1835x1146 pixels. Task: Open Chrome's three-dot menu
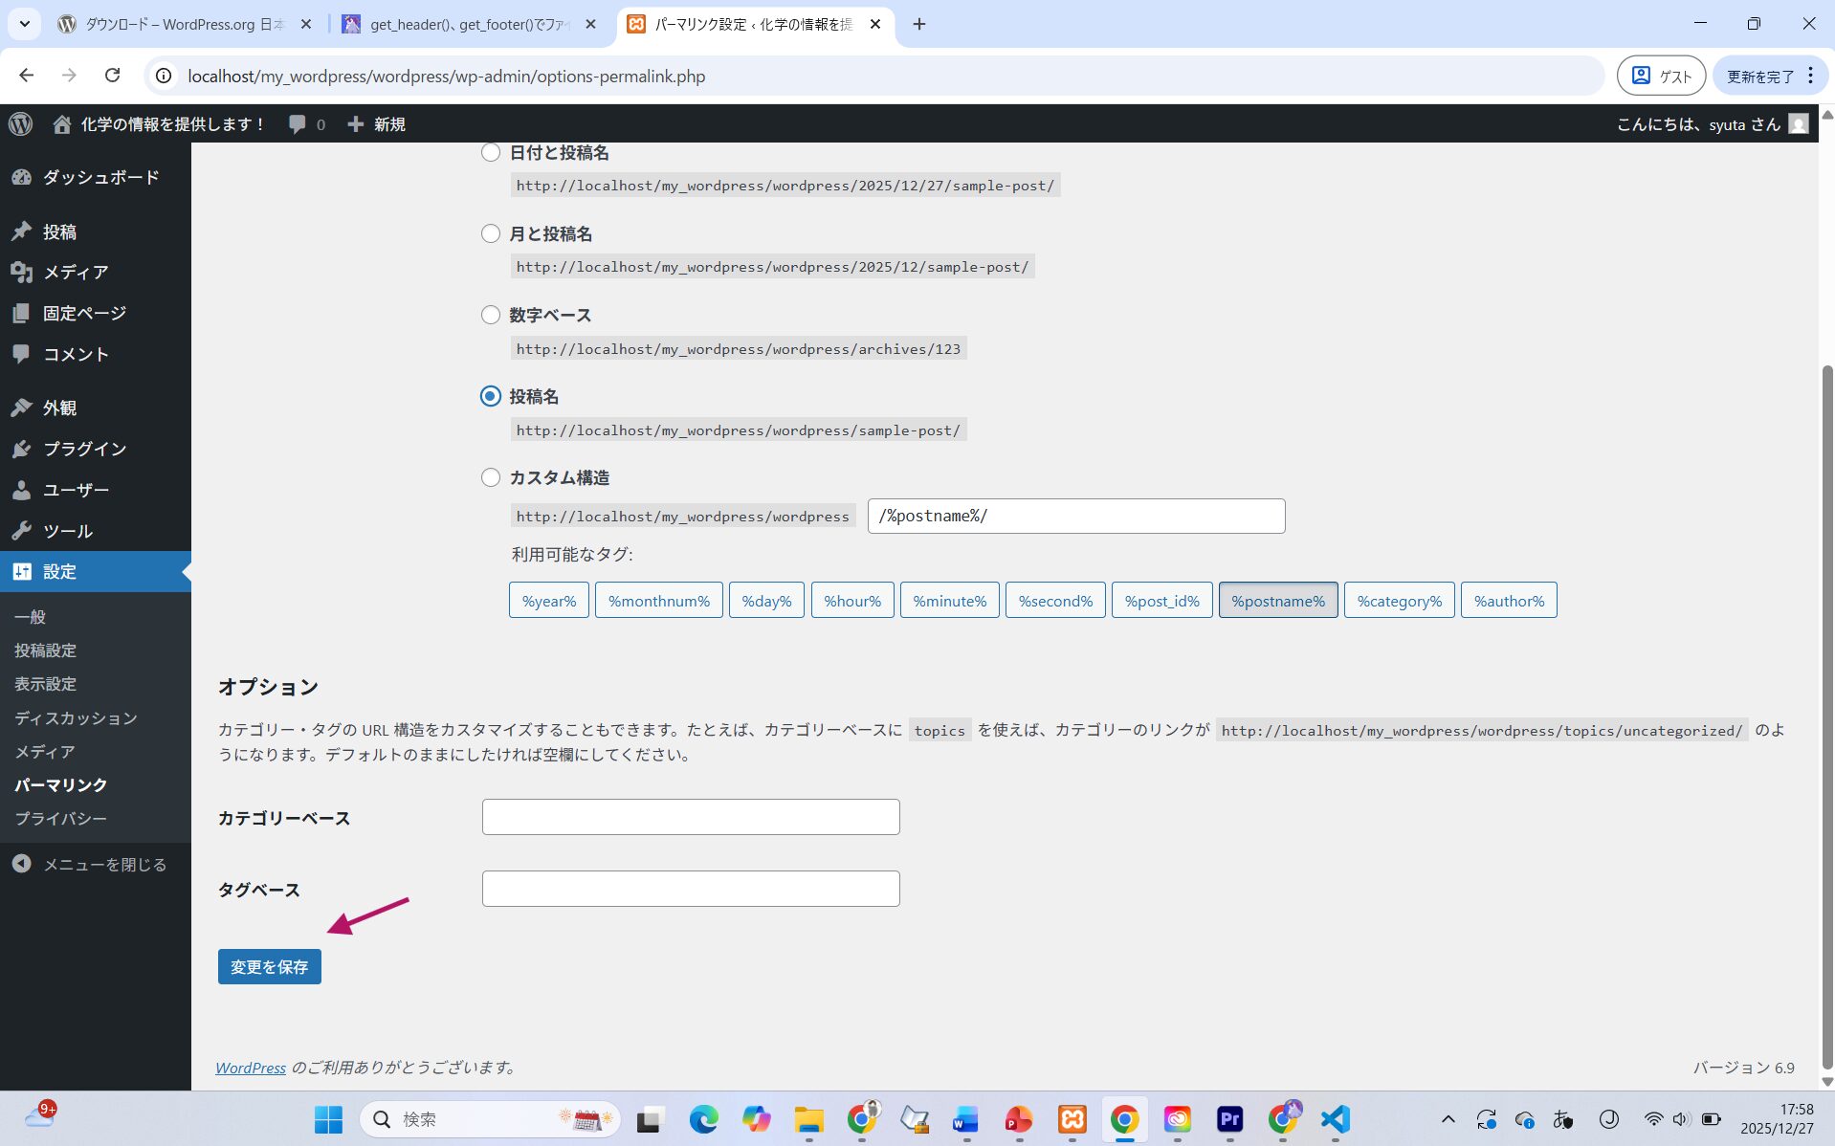1810,76
